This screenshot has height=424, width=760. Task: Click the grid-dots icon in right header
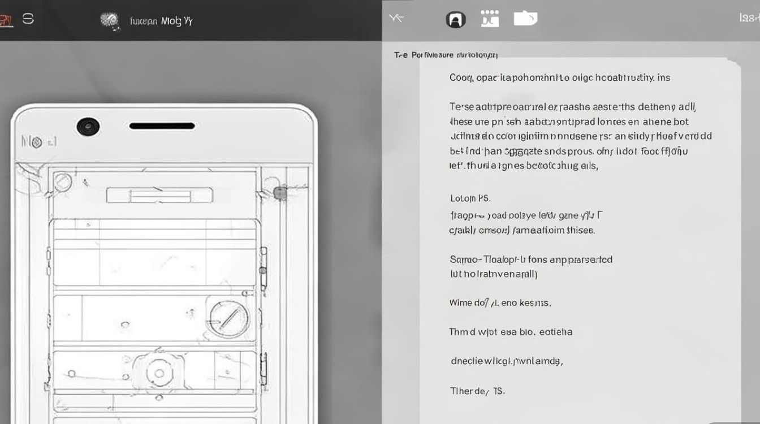point(490,19)
